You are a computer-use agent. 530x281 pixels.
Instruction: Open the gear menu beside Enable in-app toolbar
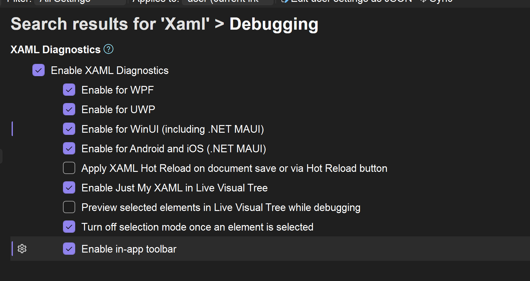[22, 249]
